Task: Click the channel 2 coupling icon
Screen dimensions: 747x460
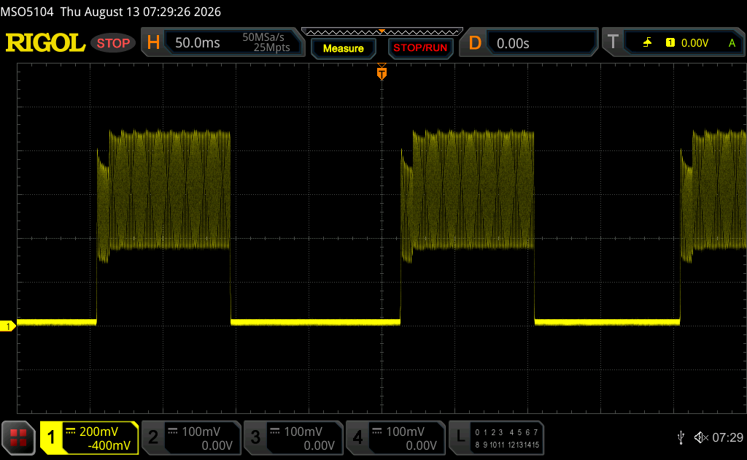Action: point(173,432)
